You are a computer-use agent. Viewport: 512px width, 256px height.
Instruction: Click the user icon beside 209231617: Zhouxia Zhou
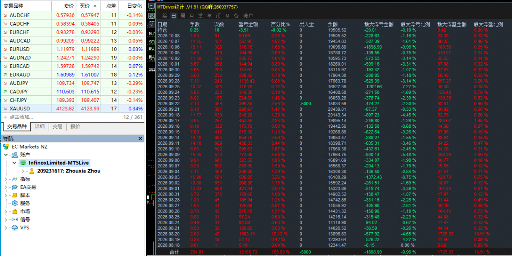pyautogui.click(x=32, y=171)
